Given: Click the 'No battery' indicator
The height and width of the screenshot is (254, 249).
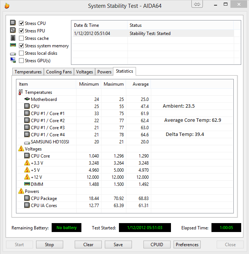Looking at the screenshot, I should pos(67,228).
